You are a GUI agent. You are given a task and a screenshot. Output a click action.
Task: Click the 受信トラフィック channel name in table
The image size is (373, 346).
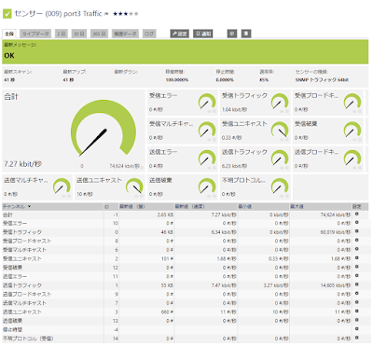22,232
